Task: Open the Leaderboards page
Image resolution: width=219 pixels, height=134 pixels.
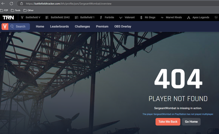Action: 59,27
